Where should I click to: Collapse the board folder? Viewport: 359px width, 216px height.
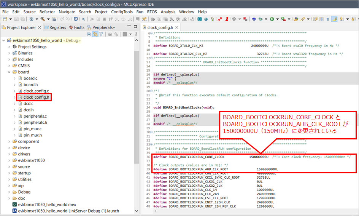(9, 72)
